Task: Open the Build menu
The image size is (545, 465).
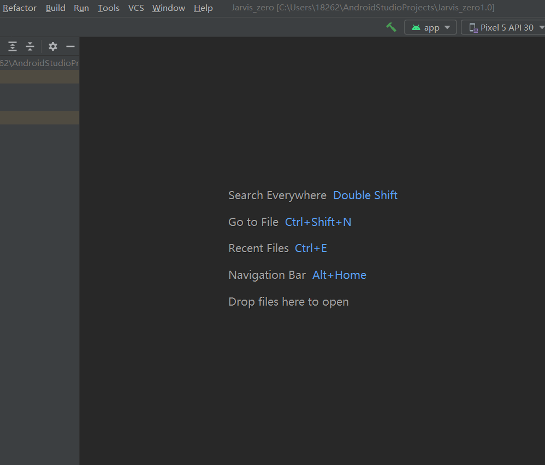Action: point(55,8)
